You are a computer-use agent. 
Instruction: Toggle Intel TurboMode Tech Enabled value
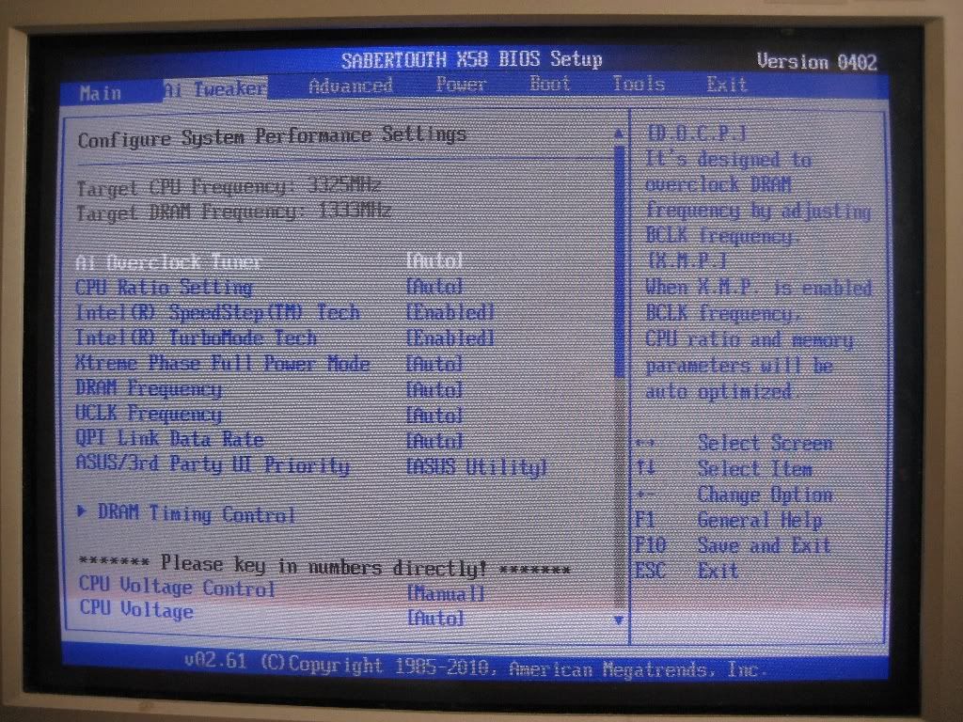pos(450,338)
